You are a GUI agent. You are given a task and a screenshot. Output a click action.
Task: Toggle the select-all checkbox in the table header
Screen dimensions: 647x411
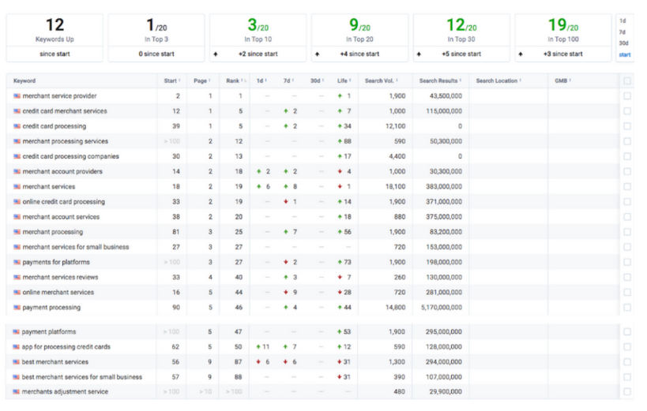tap(627, 80)
